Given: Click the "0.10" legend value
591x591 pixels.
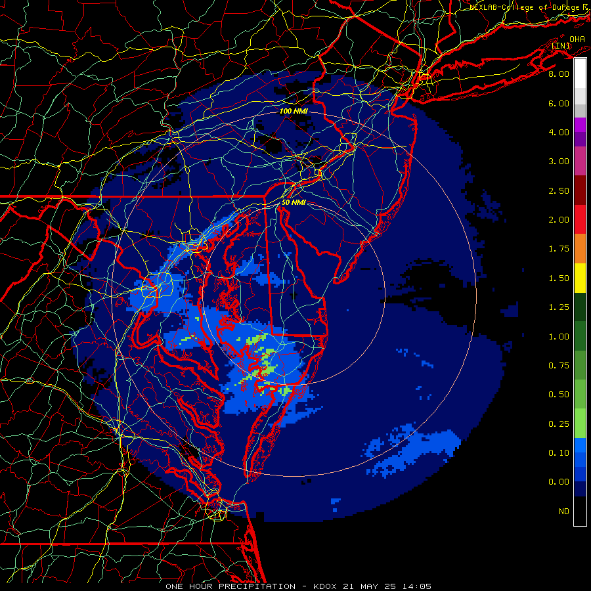Looking at the screenshot, I should (559, 453).
